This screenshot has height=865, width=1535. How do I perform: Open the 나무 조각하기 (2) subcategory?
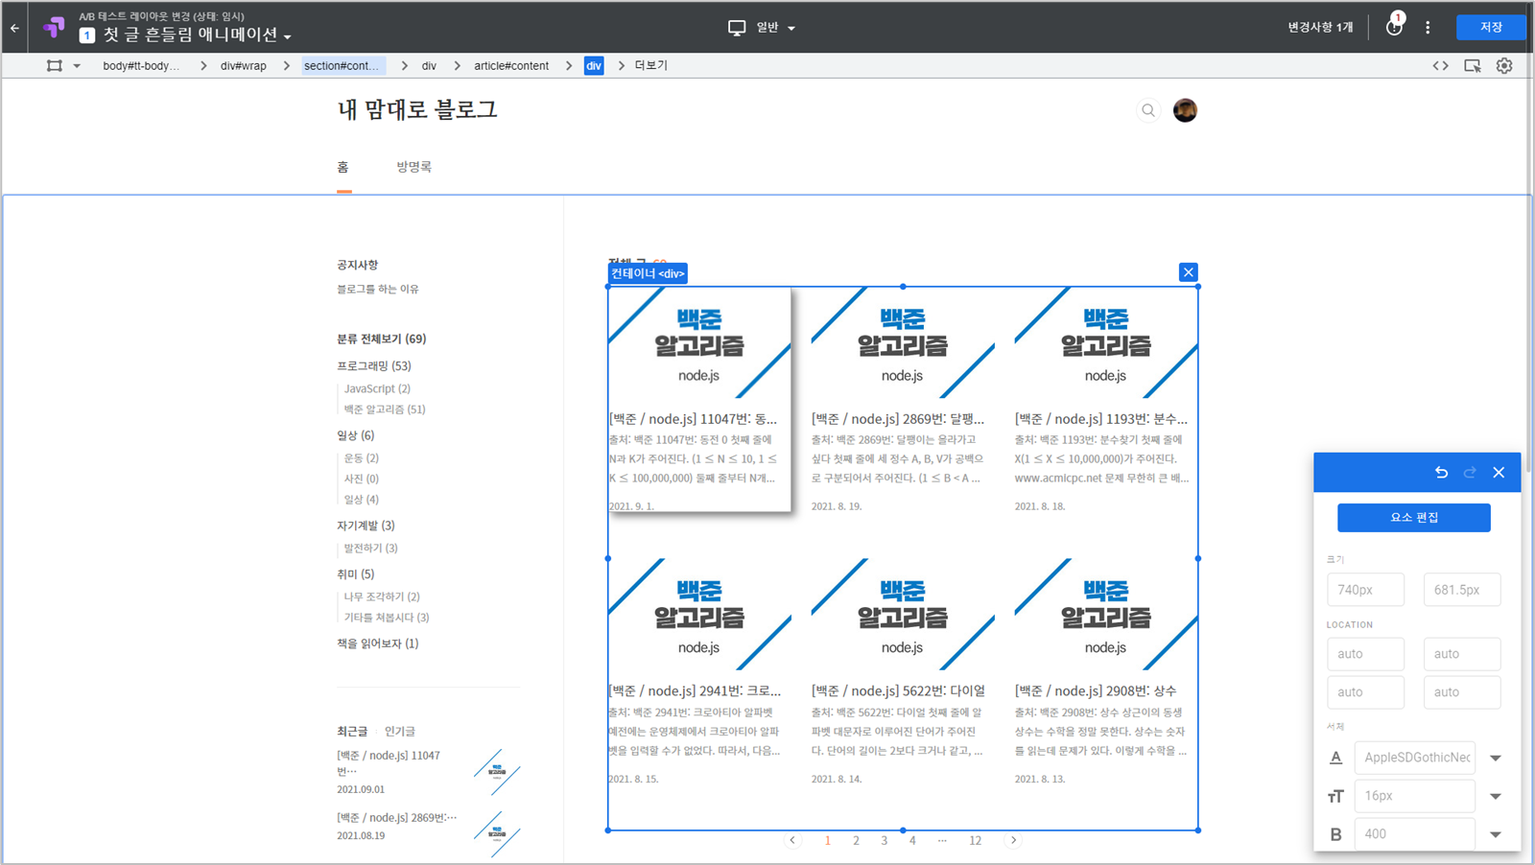pos(382,596)
